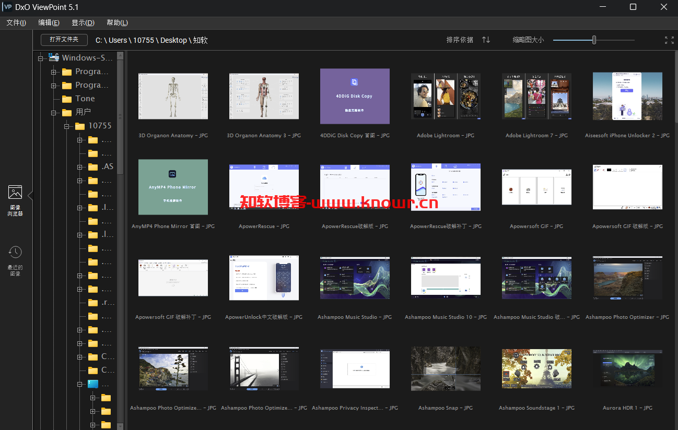Click the blue Desktop folder icon in tree

93,384
